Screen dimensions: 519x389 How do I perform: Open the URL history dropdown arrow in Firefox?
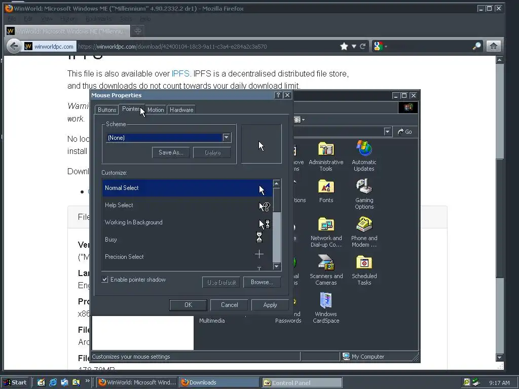coord(353,46)
